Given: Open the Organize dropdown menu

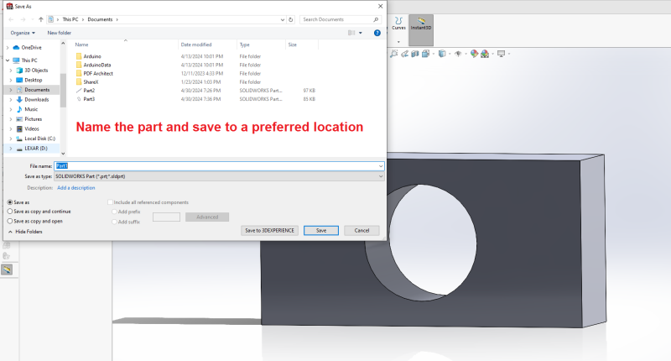Looking at the screenshot, I should [23, 33].
